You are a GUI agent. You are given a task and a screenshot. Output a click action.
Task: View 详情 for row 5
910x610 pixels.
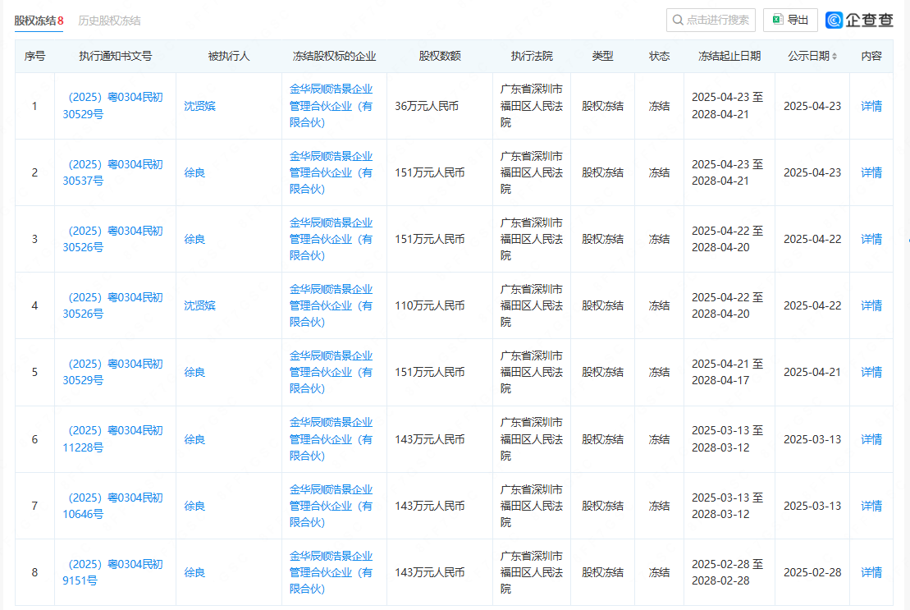tap(871, 373)
